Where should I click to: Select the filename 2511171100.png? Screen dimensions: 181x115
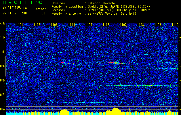15,8
